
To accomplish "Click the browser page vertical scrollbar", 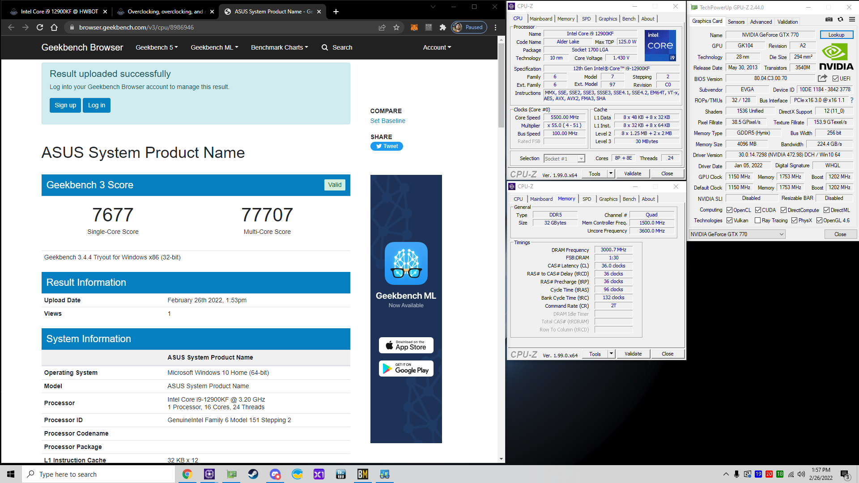I will point(501,85).
